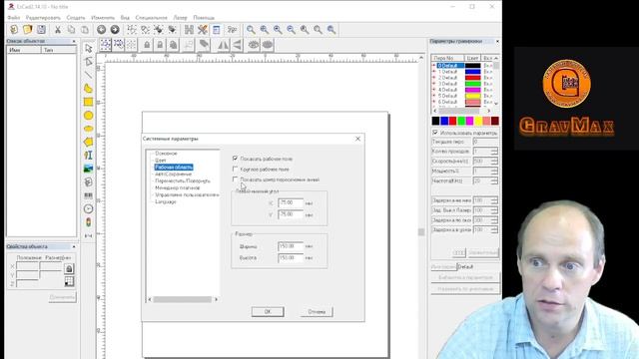Screen dimensions: 639x359
Task: Click the Мощность power stepper arrows
Action: [x=494, y=171]
